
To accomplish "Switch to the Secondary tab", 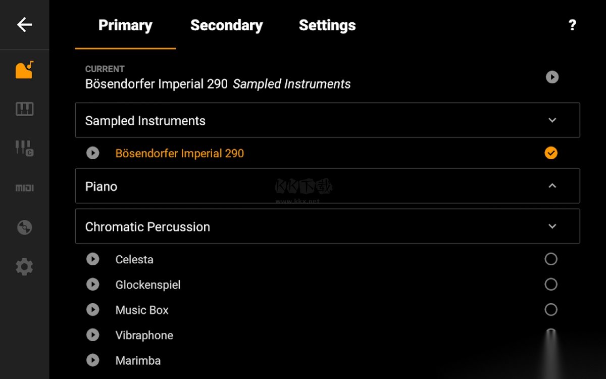I will coord(226,25).
